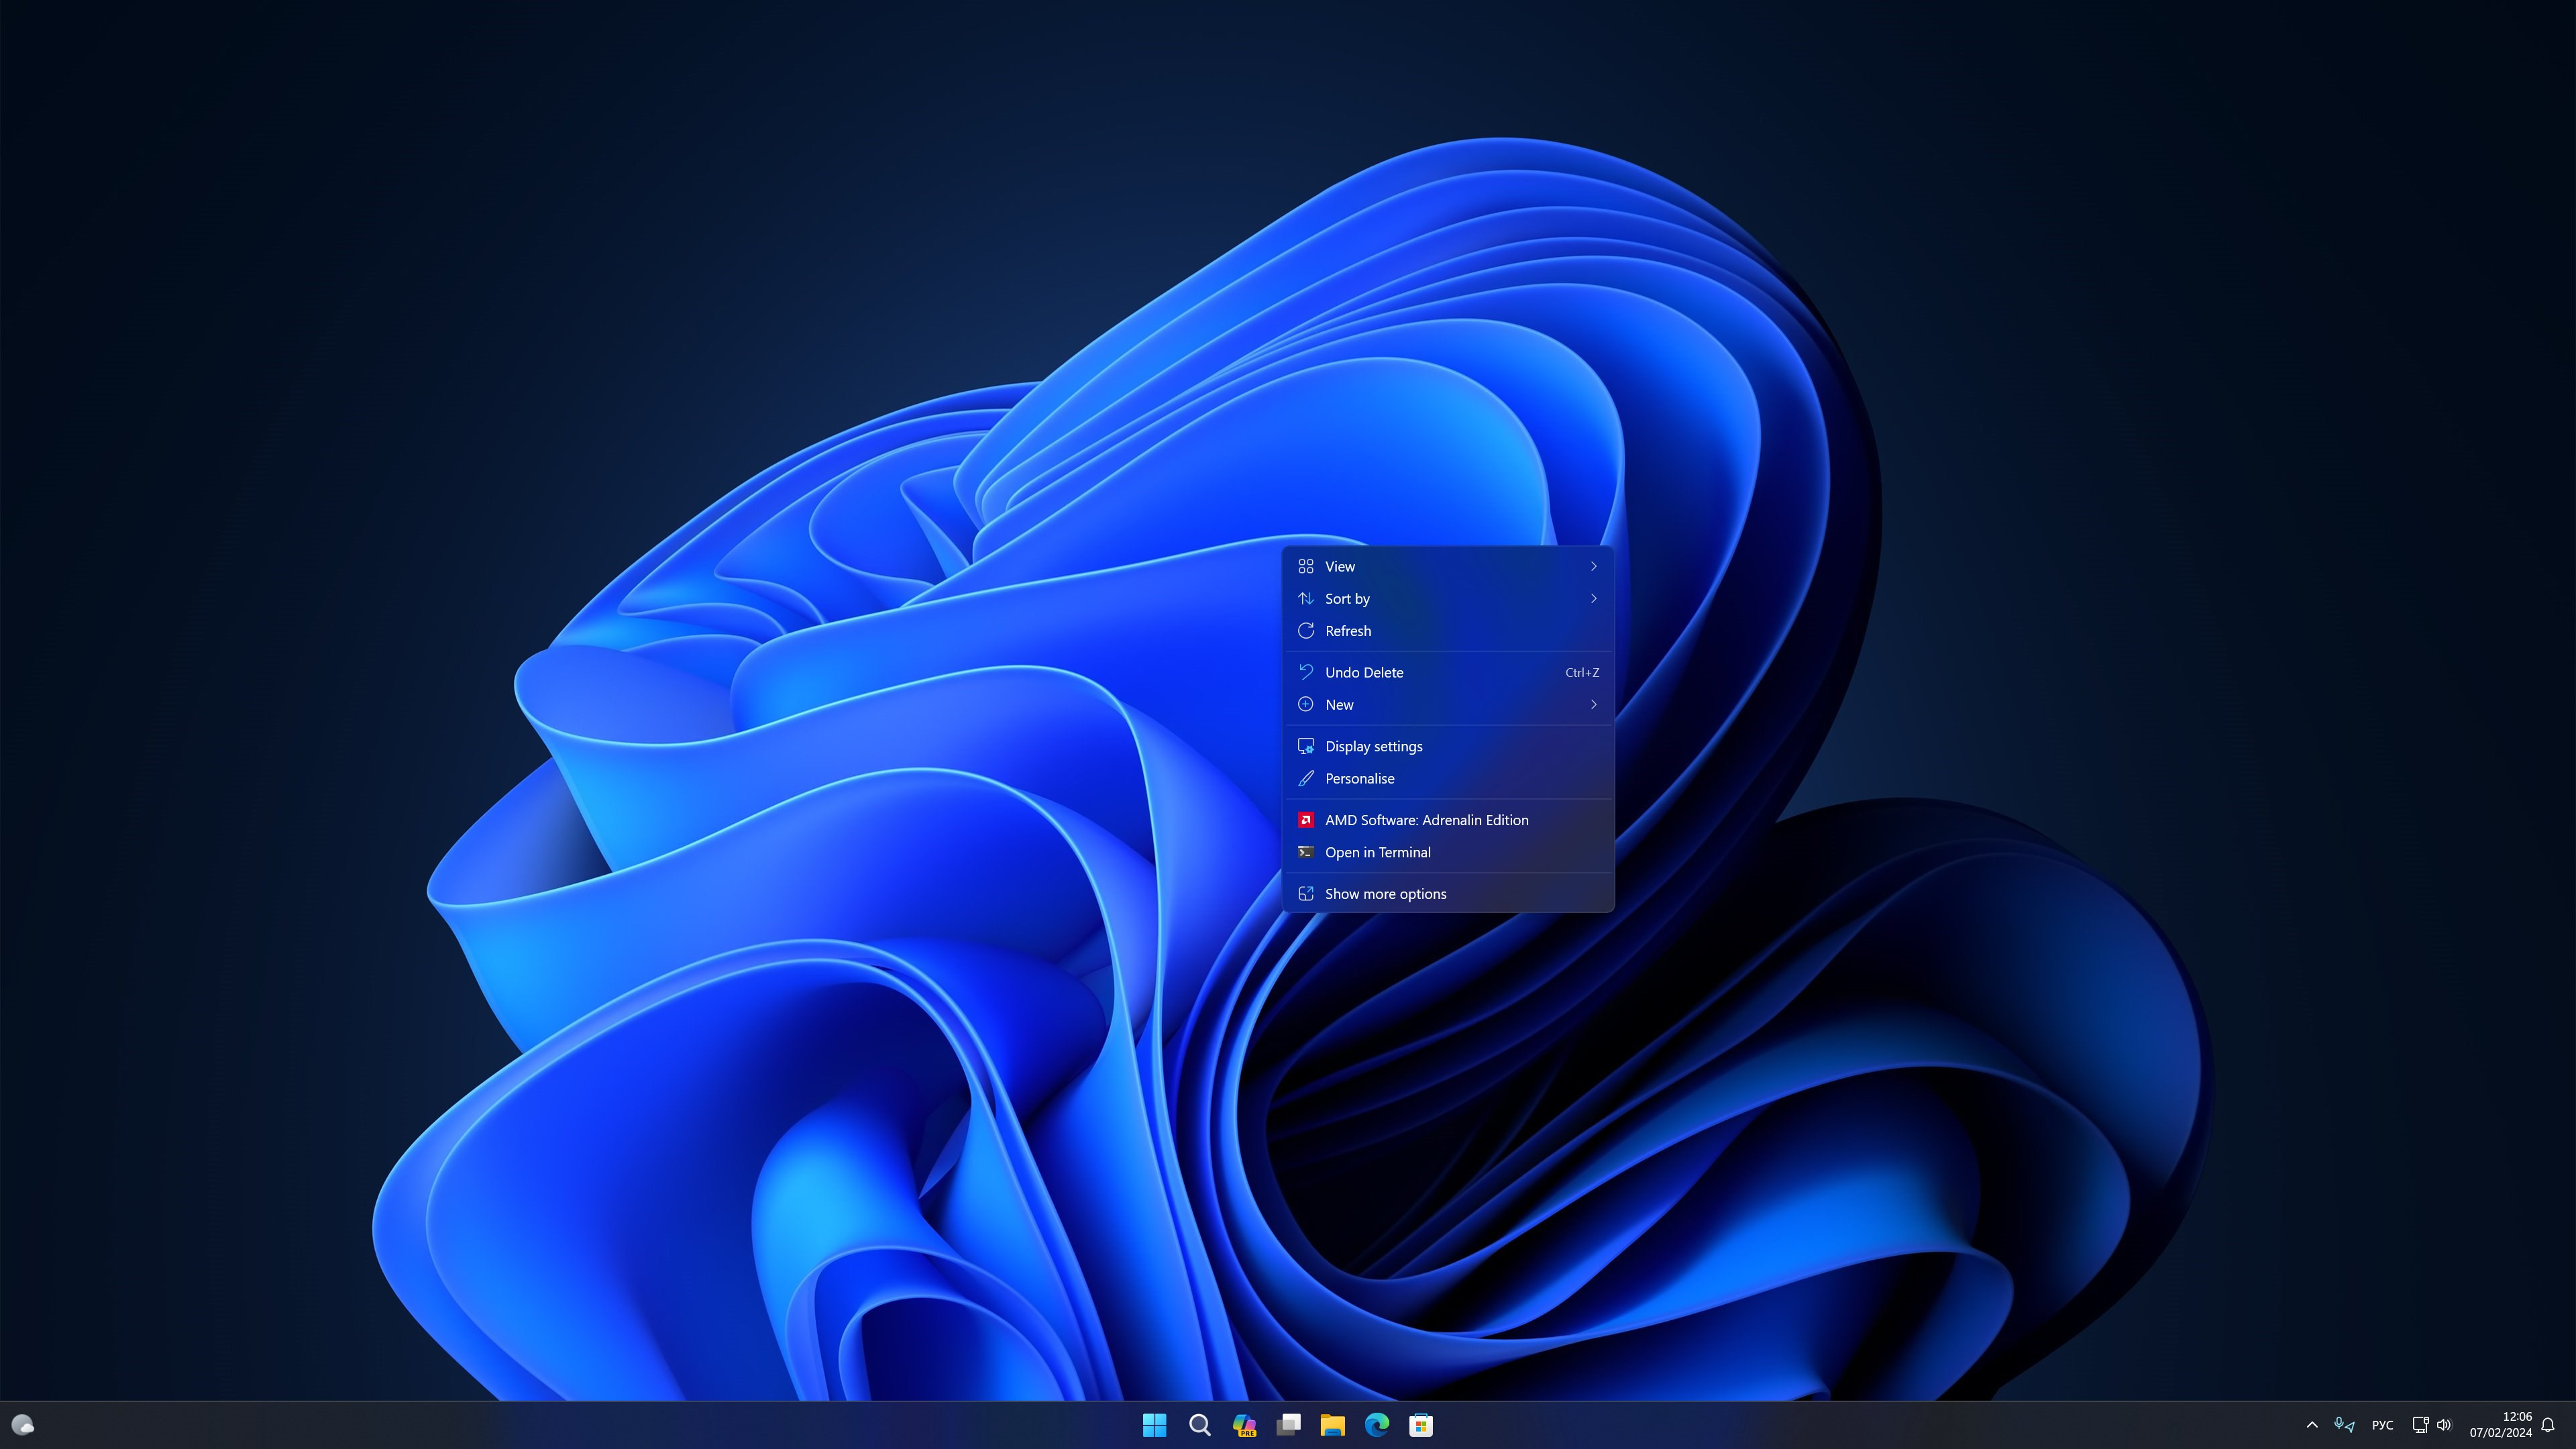Choose Undo Delete menu entry
This screenshot has height=1449, width=2576.
[x=1364, y=672]
